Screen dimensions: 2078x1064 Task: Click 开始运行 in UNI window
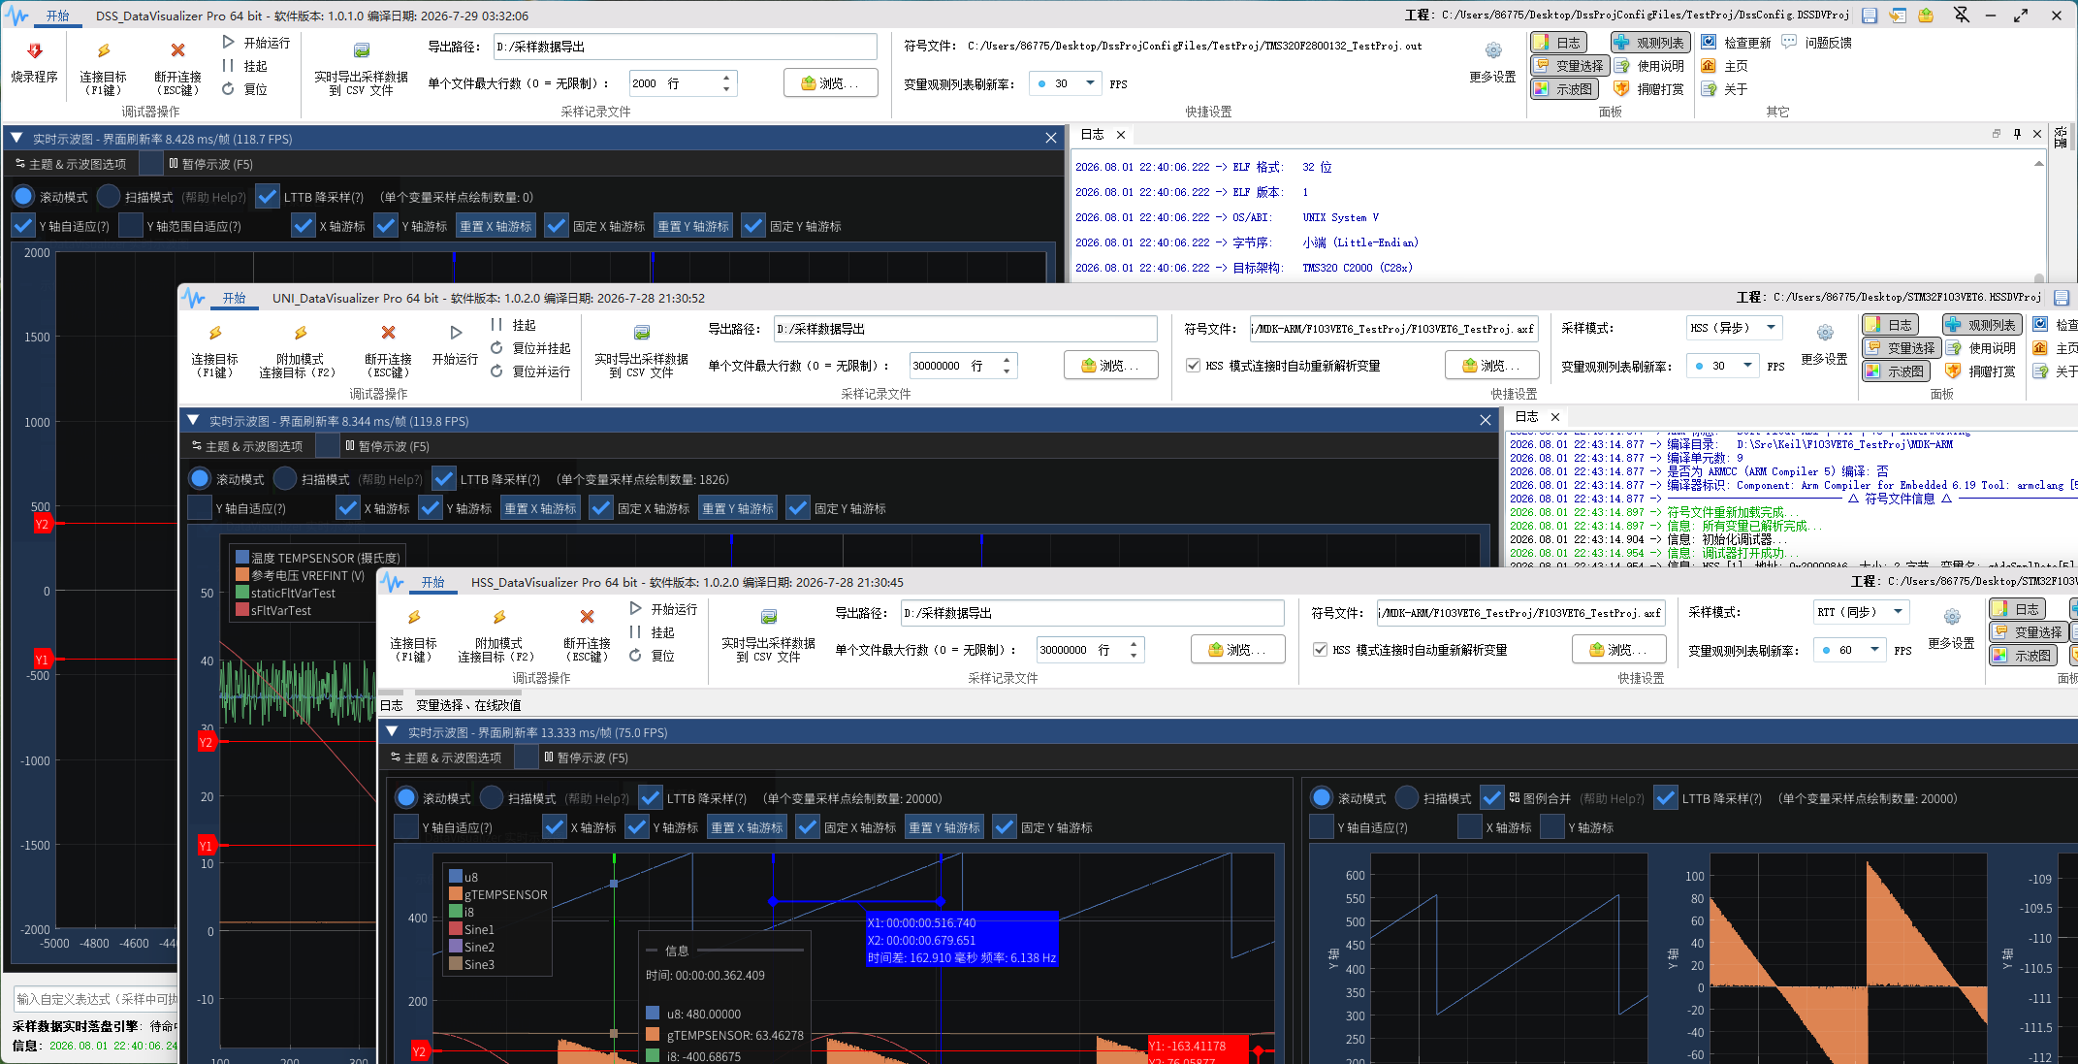(456, 347)
